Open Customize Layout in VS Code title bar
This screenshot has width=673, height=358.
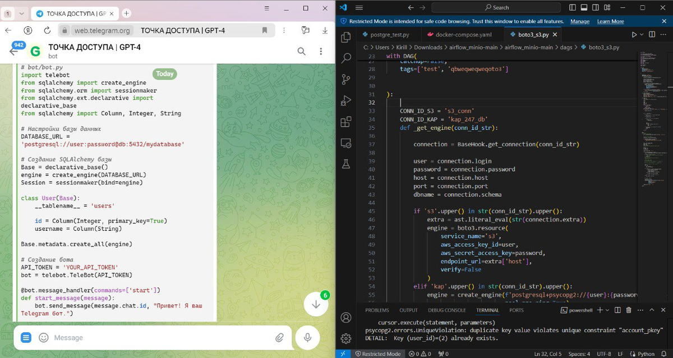607,7
